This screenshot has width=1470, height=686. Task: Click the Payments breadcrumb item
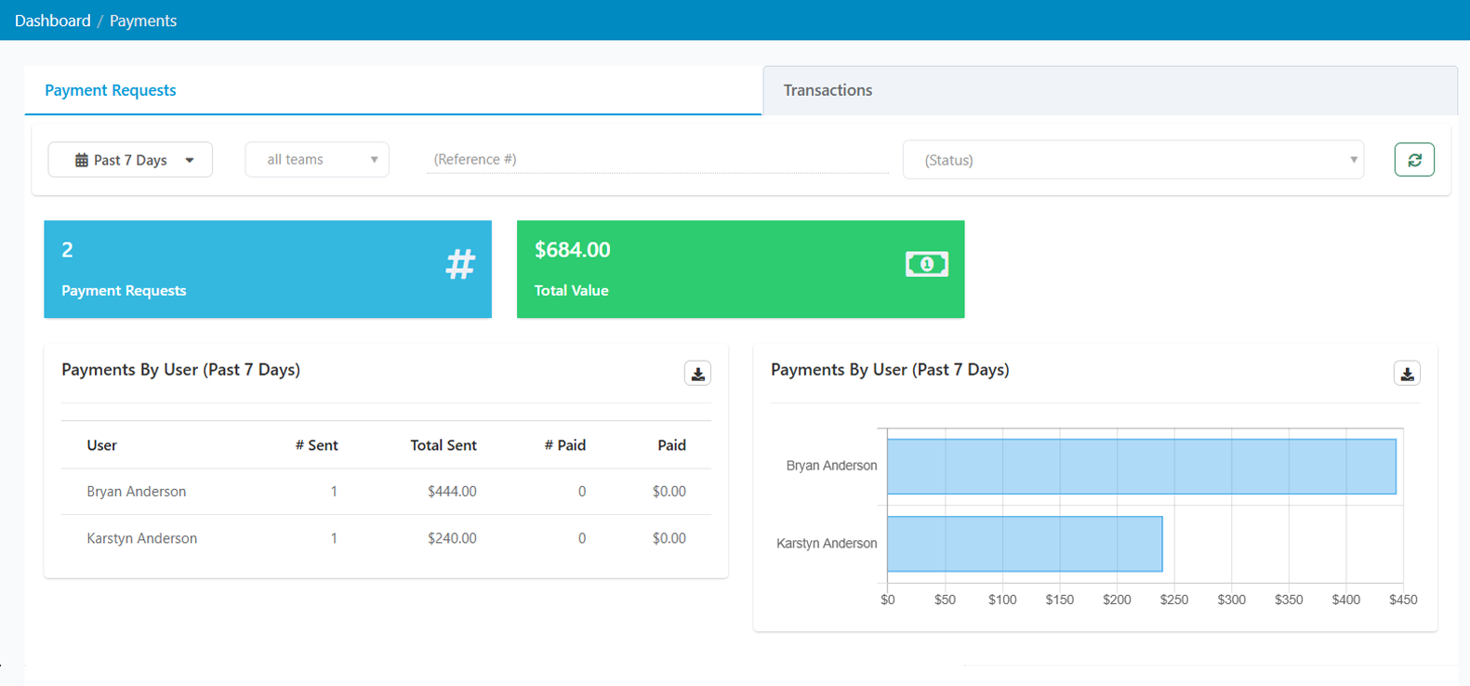(x=143, y=20)
